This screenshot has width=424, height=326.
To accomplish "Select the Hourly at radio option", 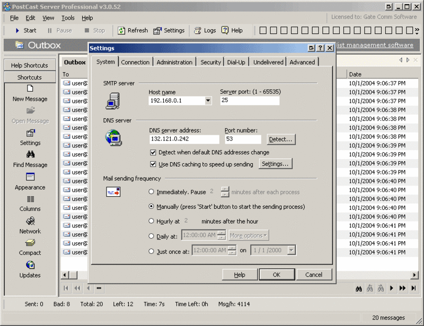I will click(152, 221).
